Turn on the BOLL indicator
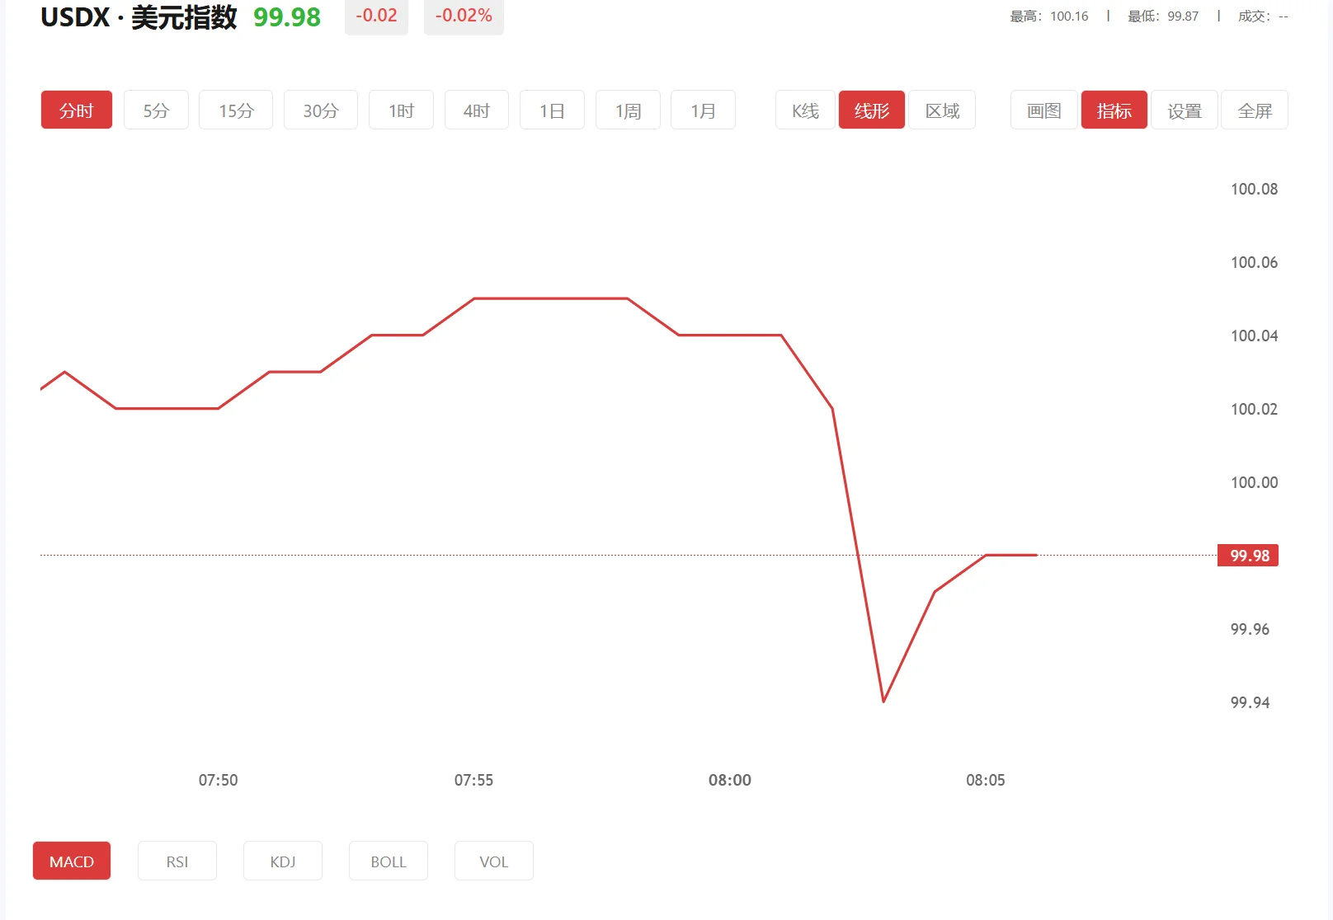Viewport: 1333px width, 920px height. pyautogui.click(x=389, y=861)
